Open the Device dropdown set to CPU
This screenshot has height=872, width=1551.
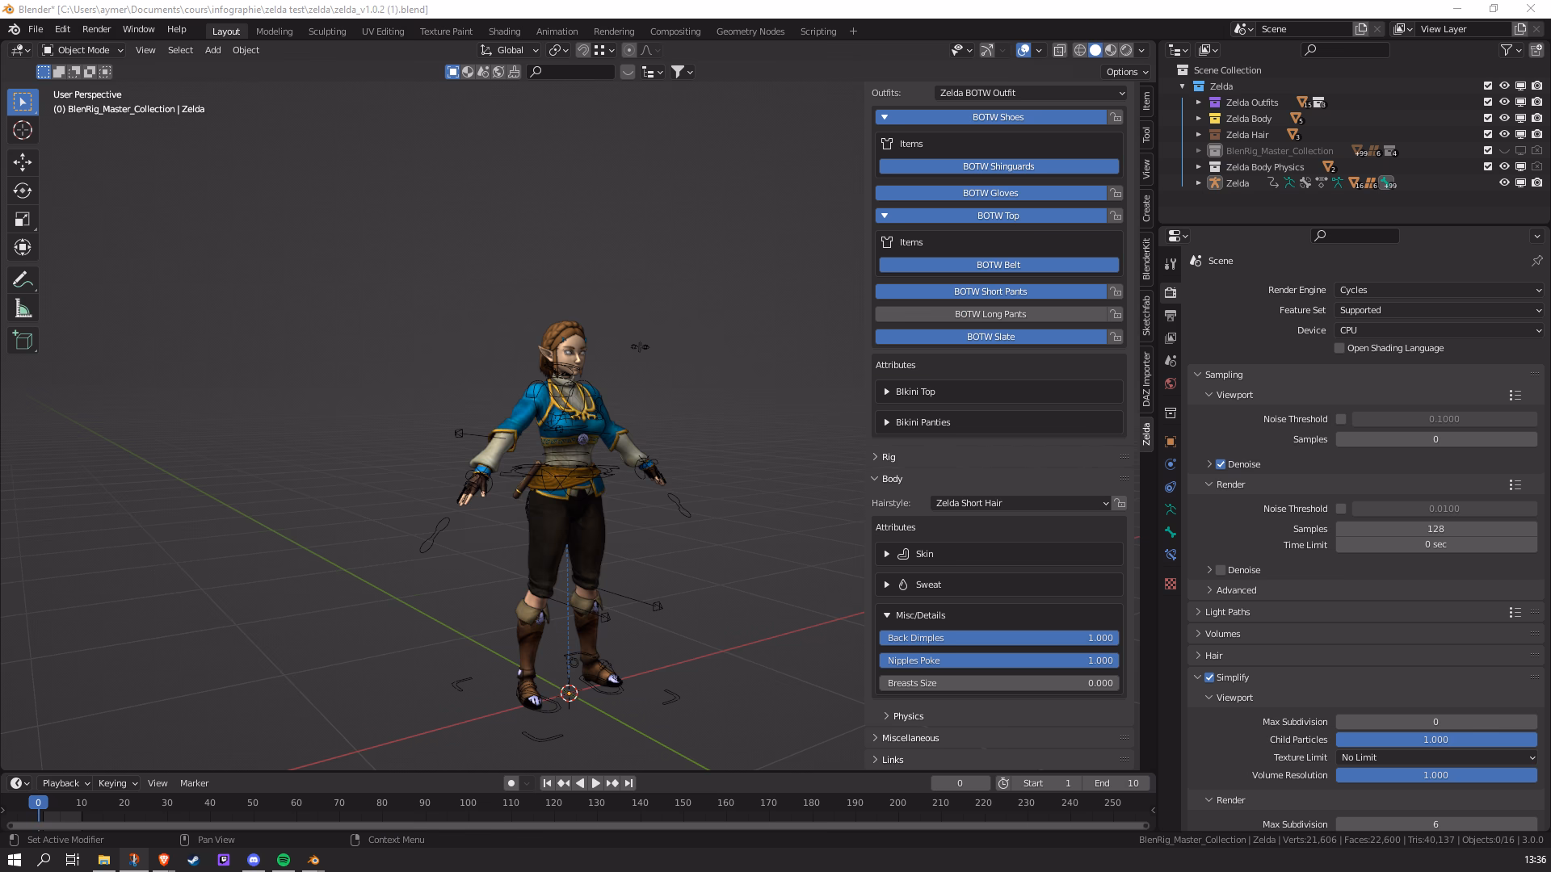[1439, 330]
